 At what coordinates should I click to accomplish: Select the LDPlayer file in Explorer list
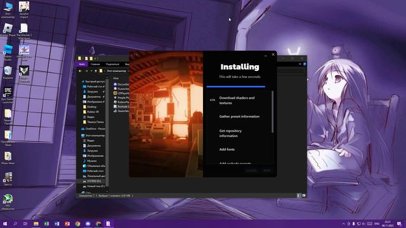tap(121, 93)
